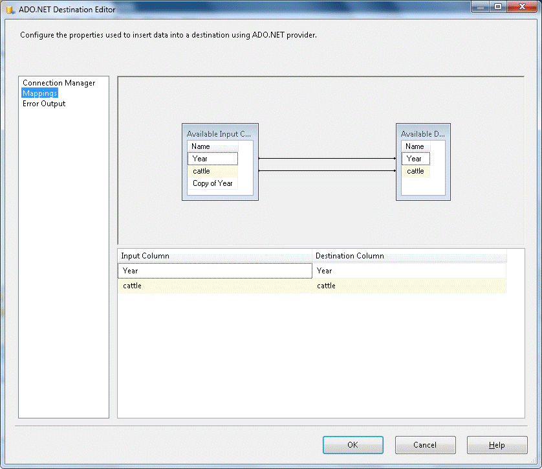Click Name header in Available Destination Columns
This screenshot has height=469, width=542.
click(x=416, y=146)
